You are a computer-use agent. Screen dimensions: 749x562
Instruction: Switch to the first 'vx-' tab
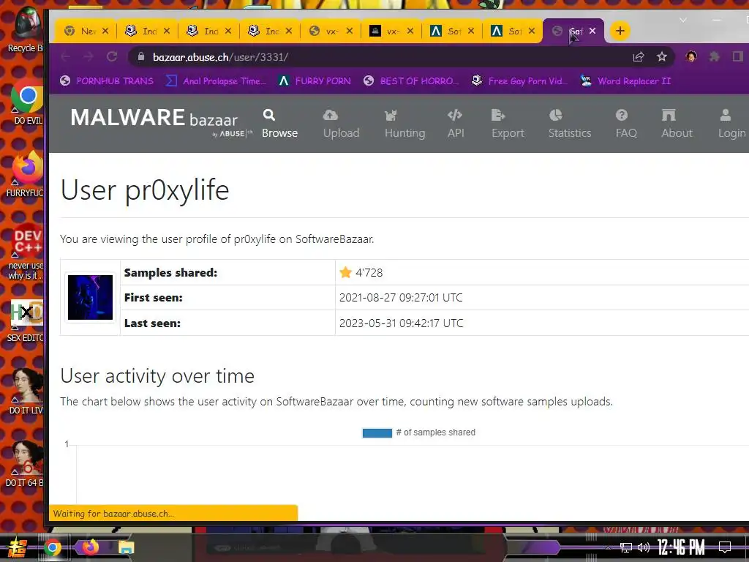[331, 31]
